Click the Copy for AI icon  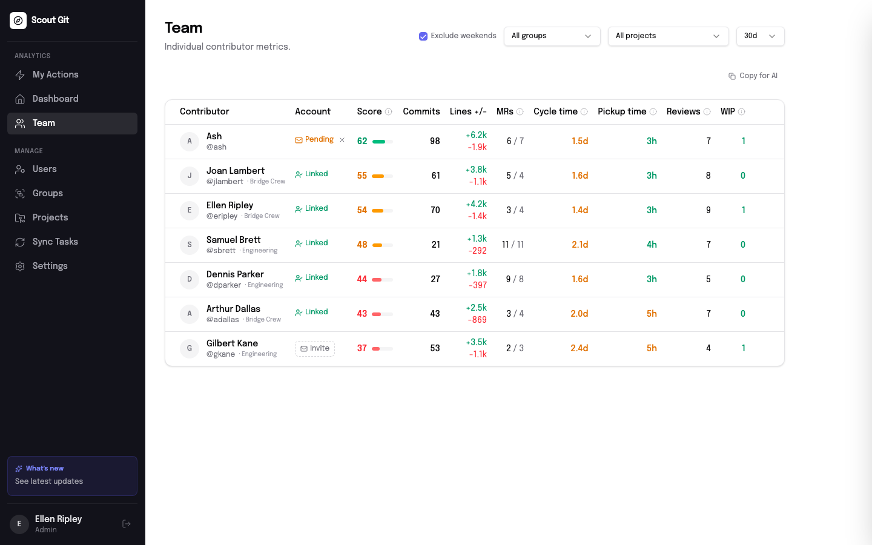click(732, 75)
